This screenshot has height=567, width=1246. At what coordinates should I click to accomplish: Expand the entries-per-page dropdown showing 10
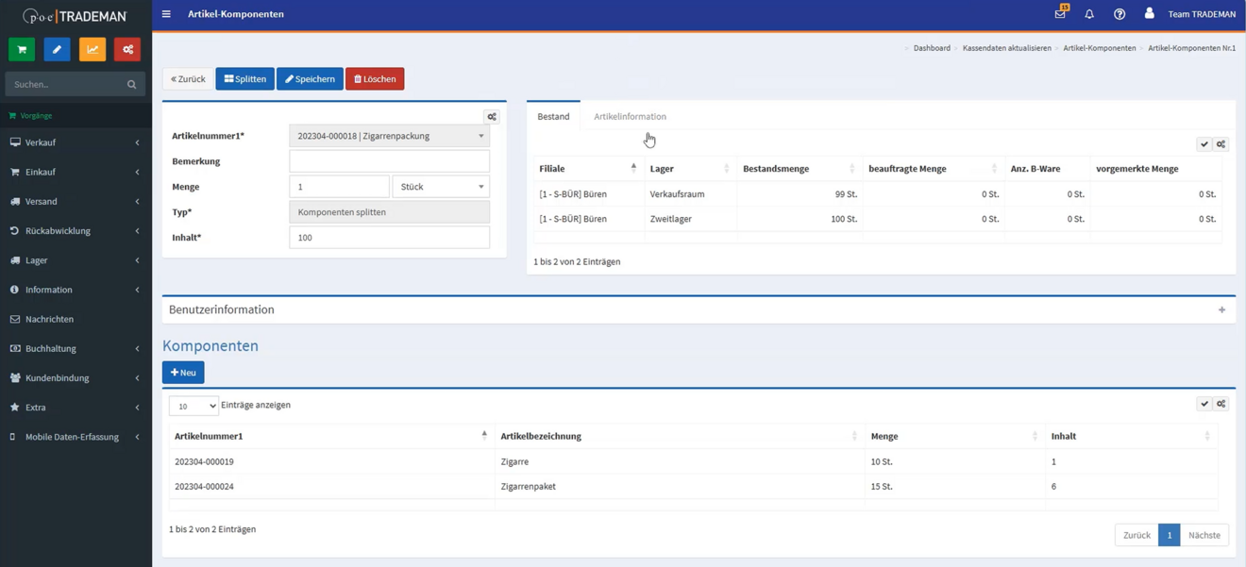[x=194, y=405]
